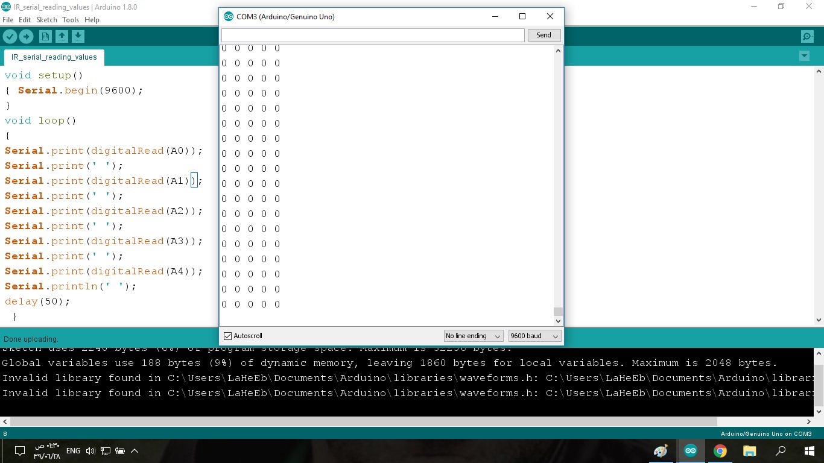Open the Help menu
This screenshot has width=824, height=463.
[92, 20]
